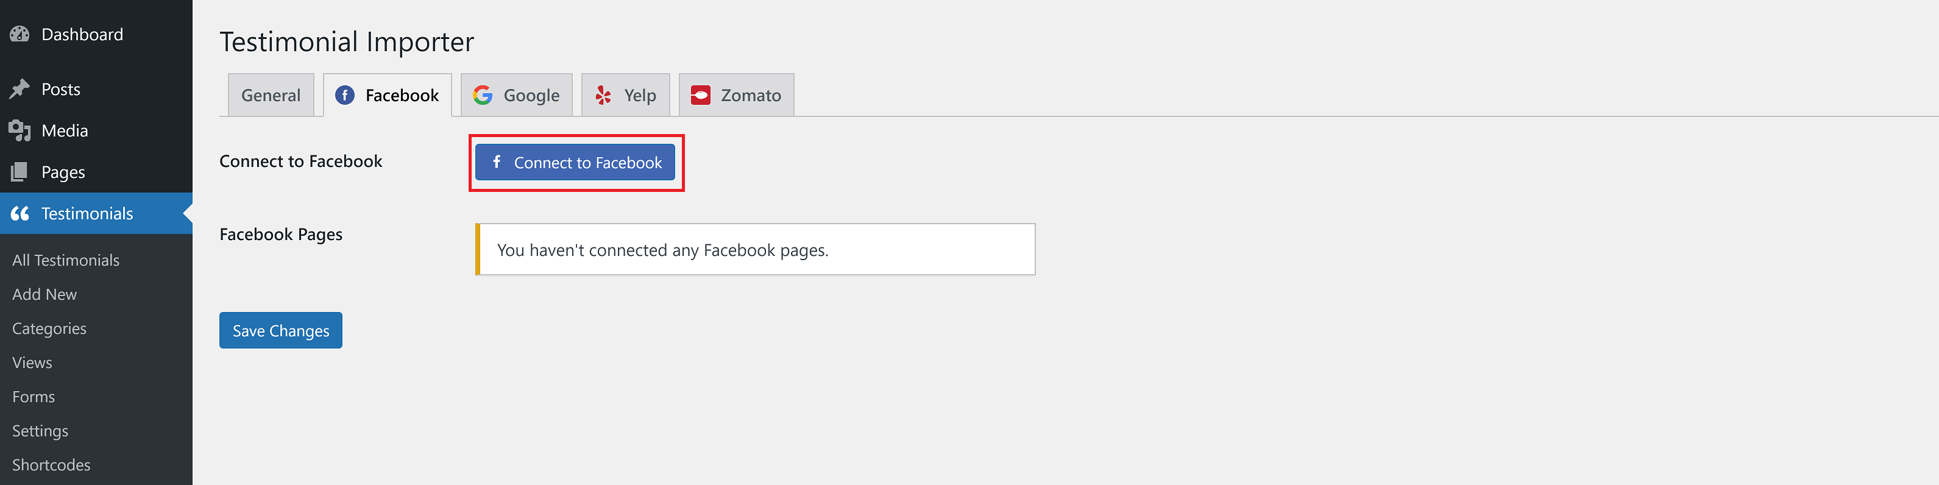The width and height of the screenshot is (1939, 485).
Task: Click the Facebook logo icon on tab
Action: point(345,95)
